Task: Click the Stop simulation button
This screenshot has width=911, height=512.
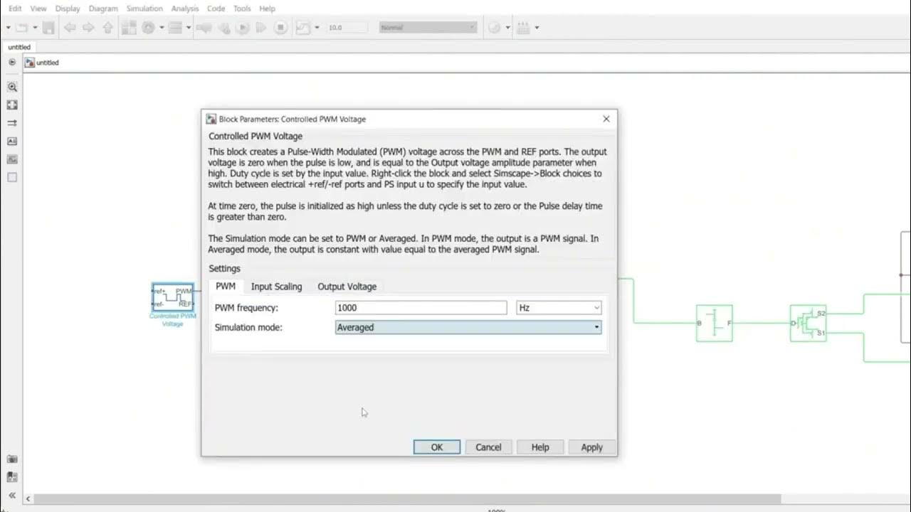Action: pos(280,28)
